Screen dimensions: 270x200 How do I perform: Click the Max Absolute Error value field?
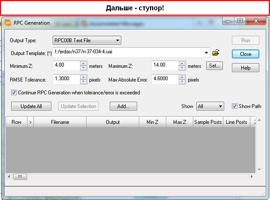tap(165, 79)
